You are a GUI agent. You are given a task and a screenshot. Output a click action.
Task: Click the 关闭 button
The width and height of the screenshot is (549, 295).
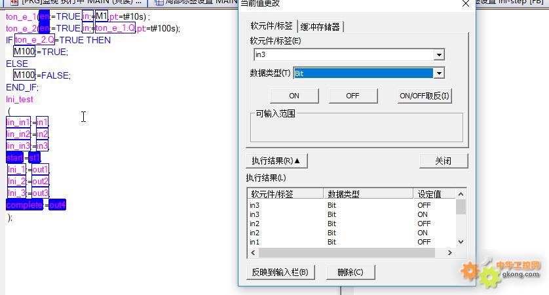[x=444, y=161]
